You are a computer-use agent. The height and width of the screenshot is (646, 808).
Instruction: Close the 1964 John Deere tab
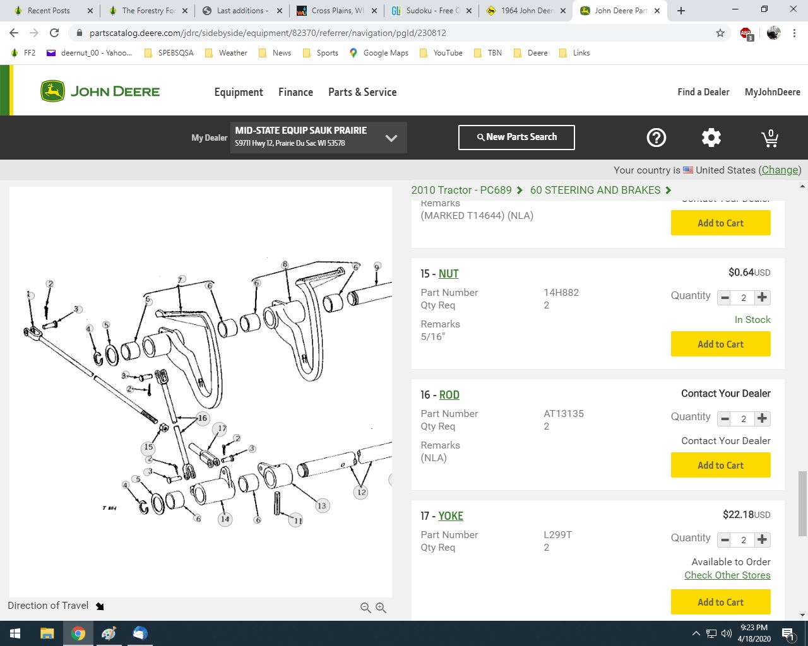pos(563,11)
